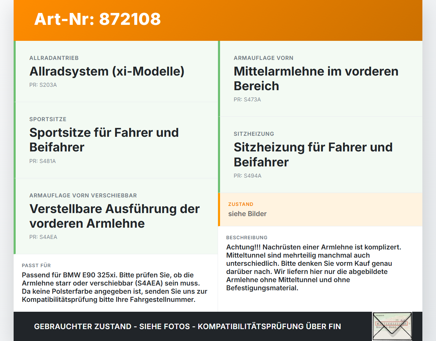Click Verstellbare Ausführung der vorderen Armlehne

pos(114,216)
